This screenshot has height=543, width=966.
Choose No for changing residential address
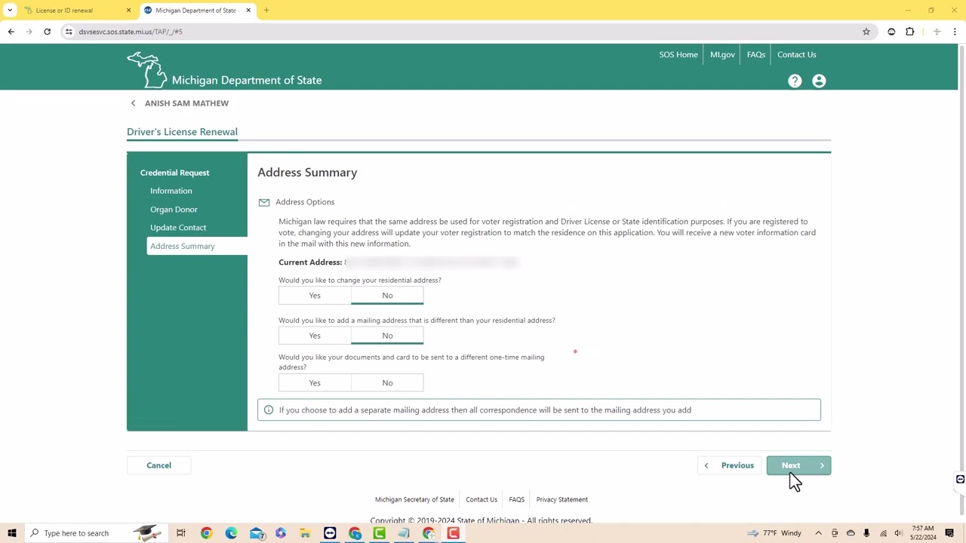coord(387,296)
